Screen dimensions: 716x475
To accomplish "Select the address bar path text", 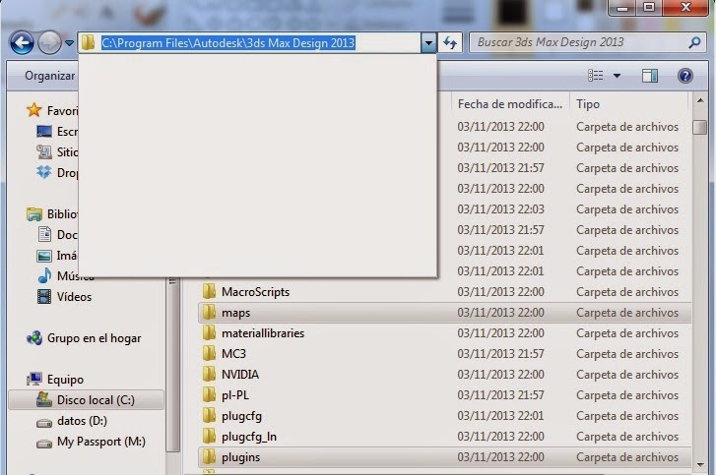I will coord(228,43).
